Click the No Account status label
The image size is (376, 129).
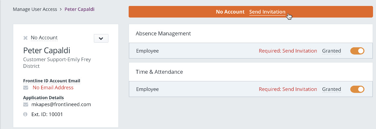44,38
